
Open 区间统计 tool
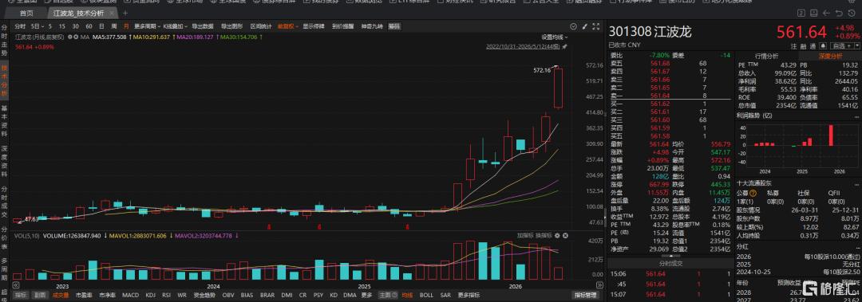pos(260,25)
